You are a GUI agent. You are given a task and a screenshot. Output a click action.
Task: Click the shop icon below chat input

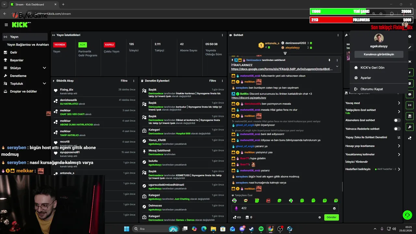pyautogui.click(x=247, y=217)
